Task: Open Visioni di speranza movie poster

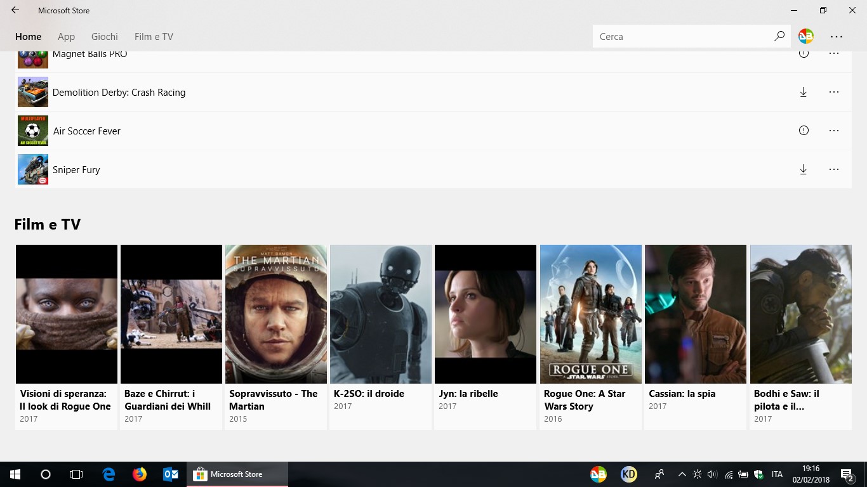Action: (67, 314)
